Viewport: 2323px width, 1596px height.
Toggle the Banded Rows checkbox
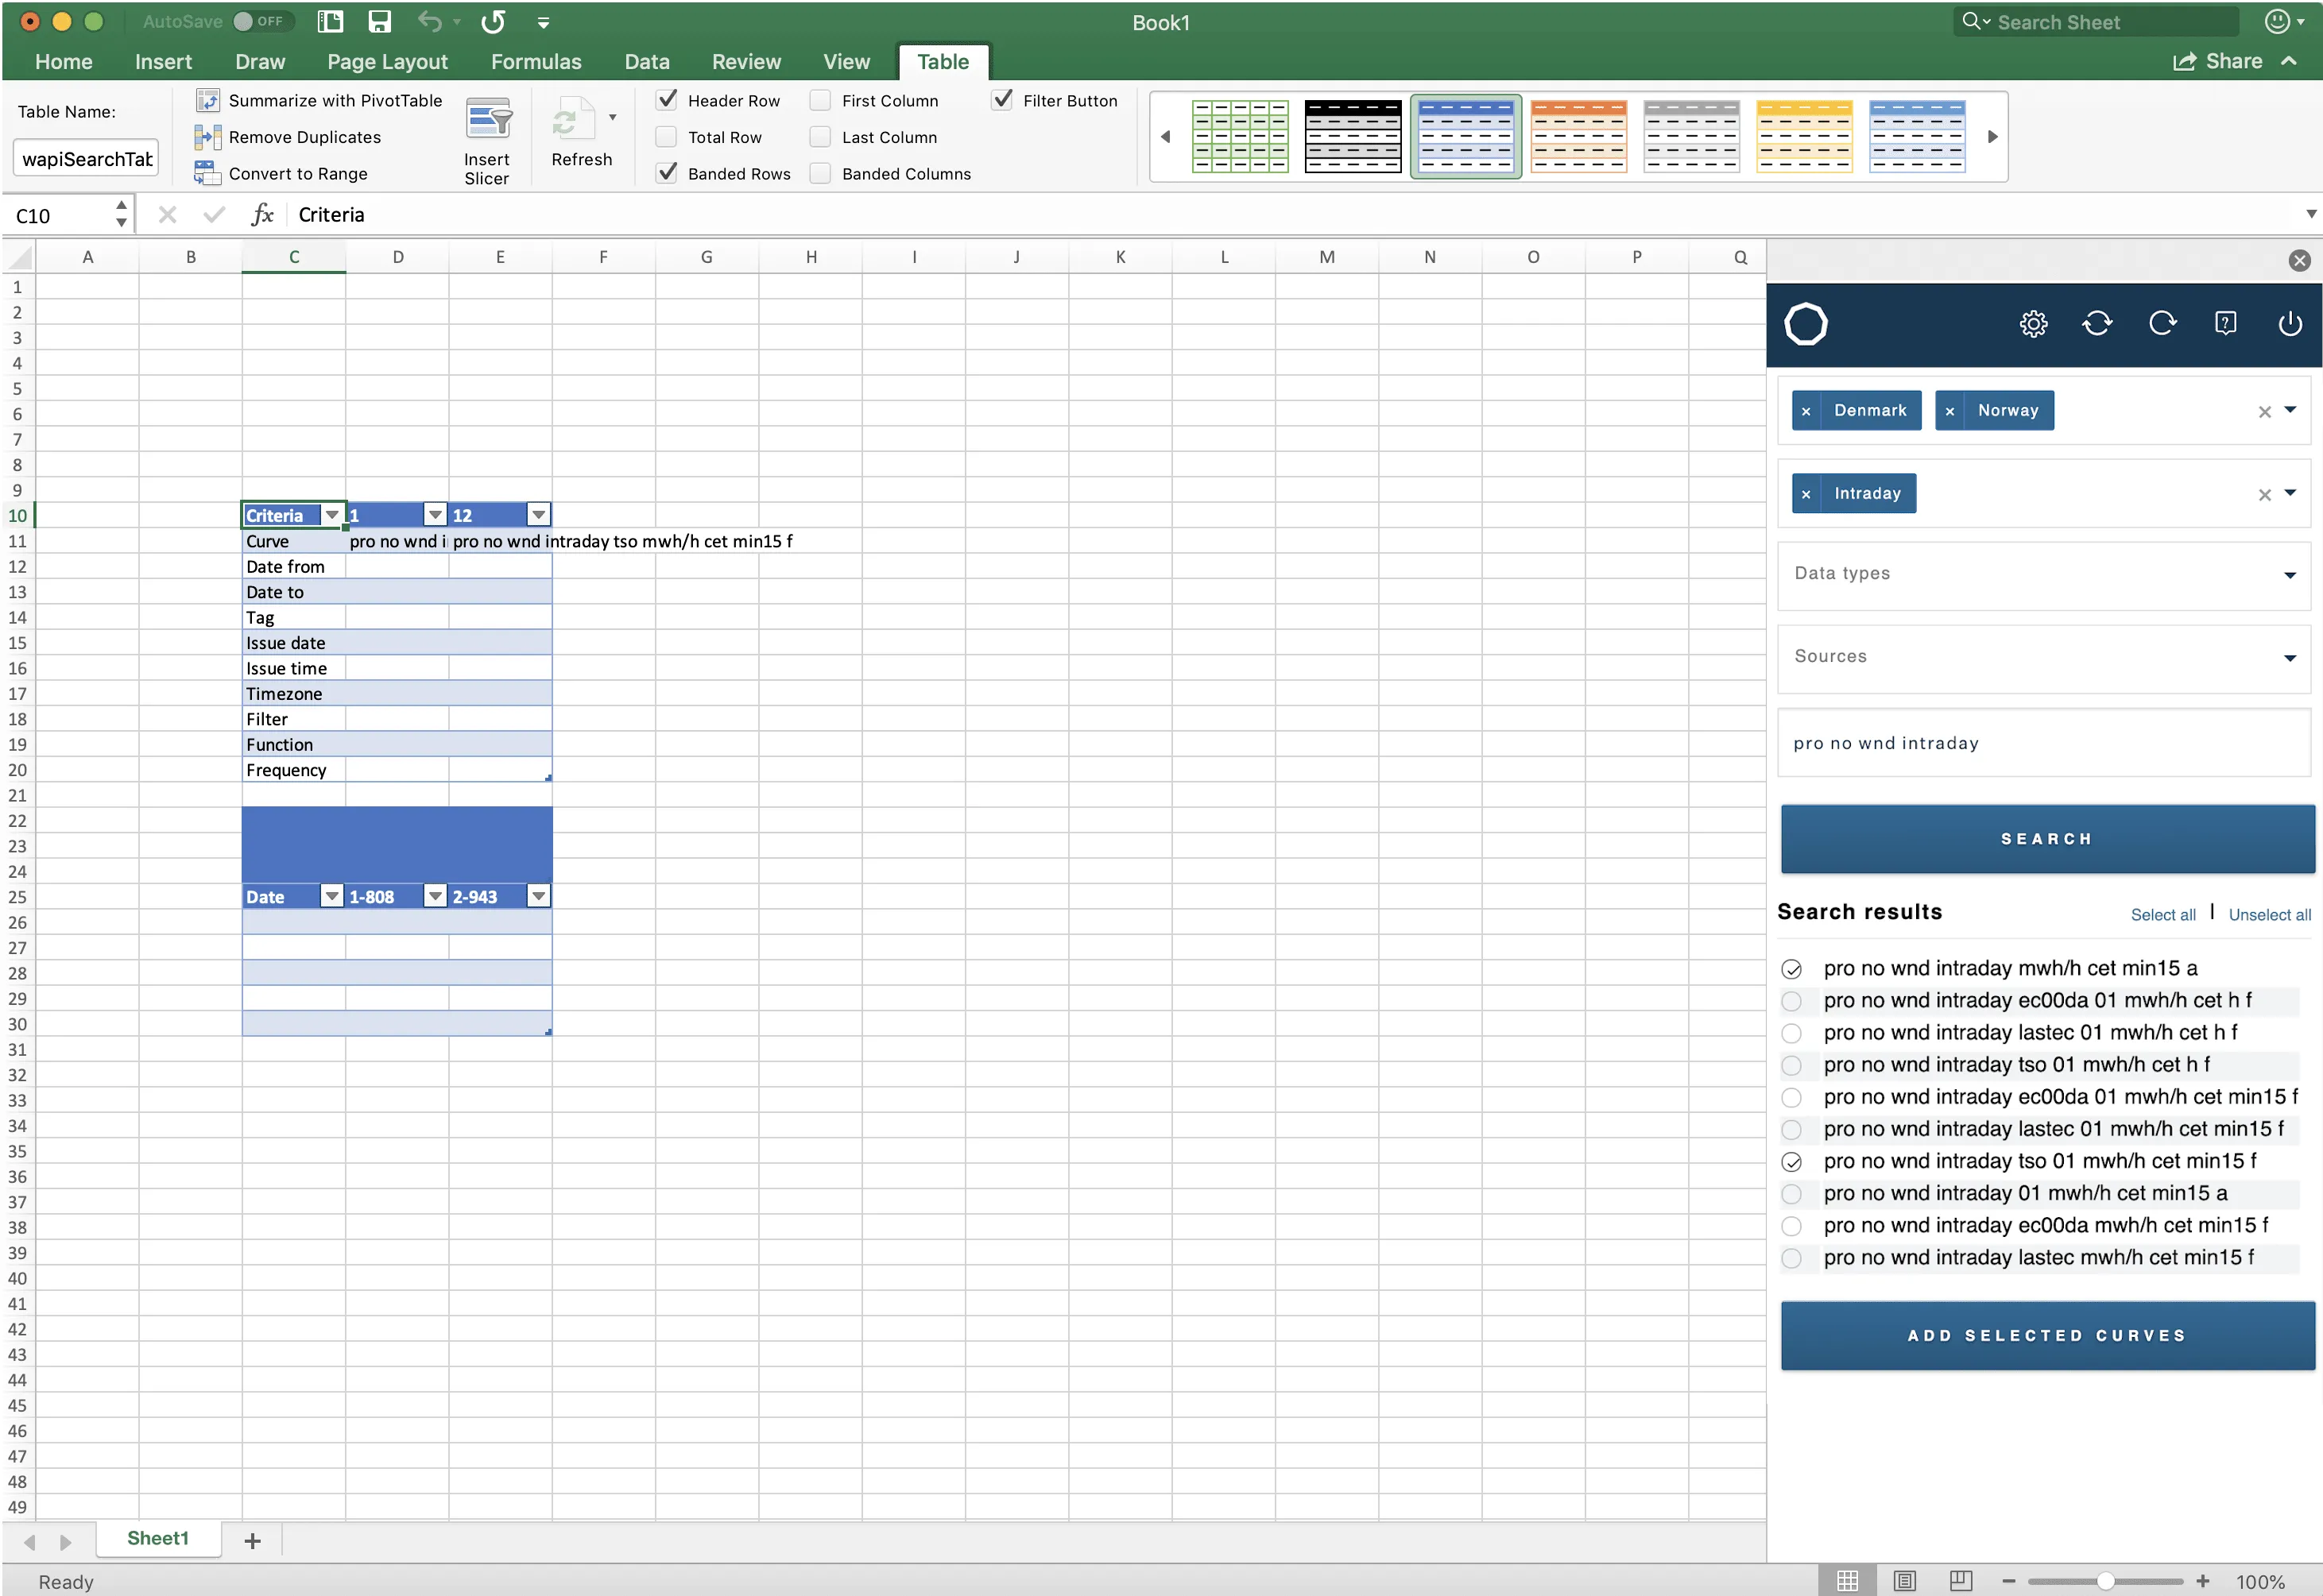666,173
